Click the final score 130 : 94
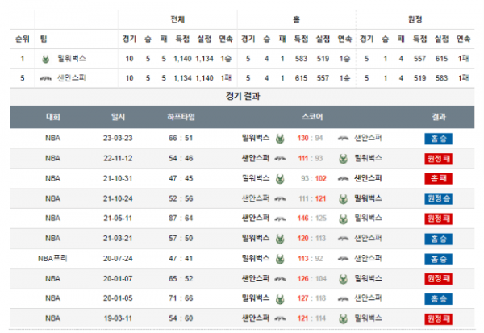The image size is (484, 333). coord(311,138)
